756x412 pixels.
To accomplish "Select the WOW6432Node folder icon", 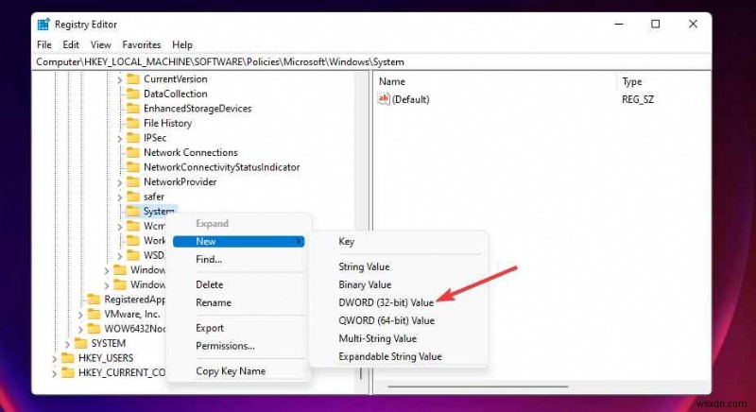I will point(94,329).
